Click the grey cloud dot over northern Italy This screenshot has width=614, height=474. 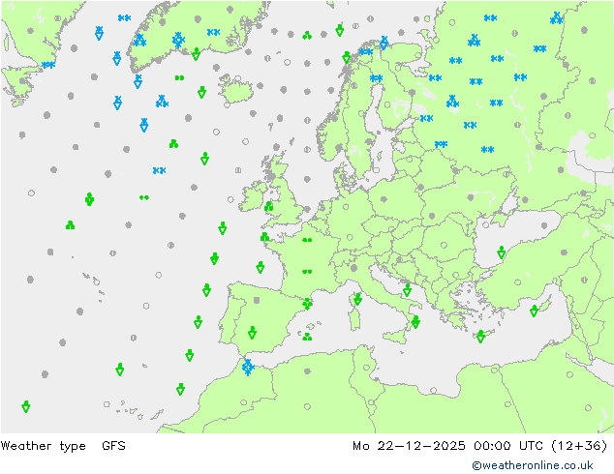[354, 268]
